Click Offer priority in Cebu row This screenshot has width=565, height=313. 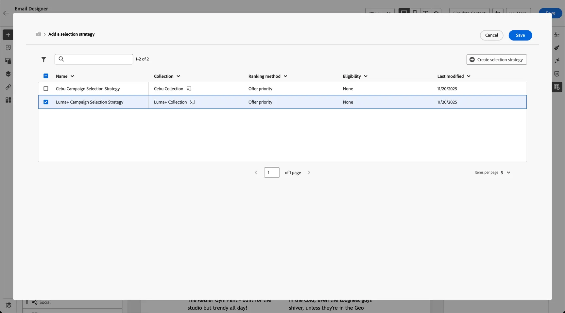point(260,89)
